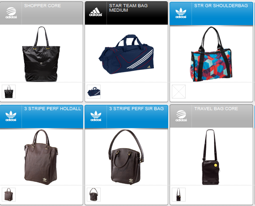Select the black Shopper Core color thumbnail
This screenshot has width=255, height=206.
[8, 91]
